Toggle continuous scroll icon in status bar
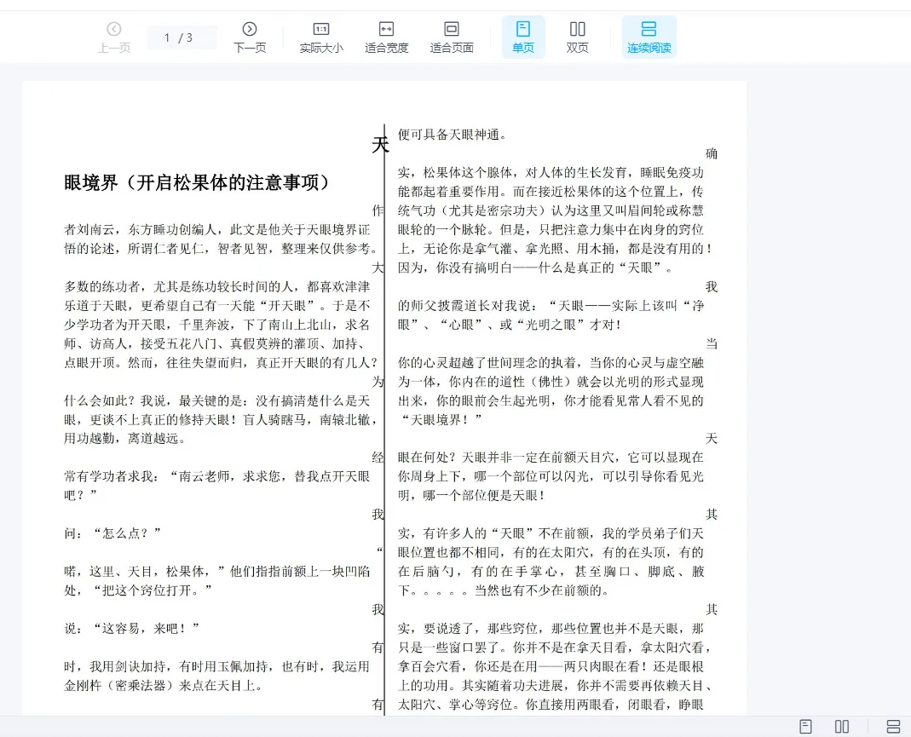The image size is (911, 737). point(893,727)
